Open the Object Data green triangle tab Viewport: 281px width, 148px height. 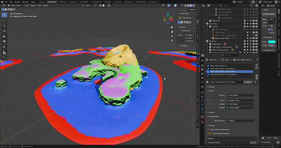tap(202, 113)
